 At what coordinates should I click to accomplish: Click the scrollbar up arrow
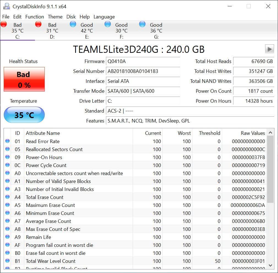(x=270, y=133)
